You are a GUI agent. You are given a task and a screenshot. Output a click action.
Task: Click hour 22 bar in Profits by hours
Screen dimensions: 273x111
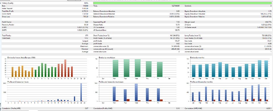pos(81,92)
